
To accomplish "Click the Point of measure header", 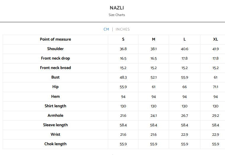I will coord(55,39).
